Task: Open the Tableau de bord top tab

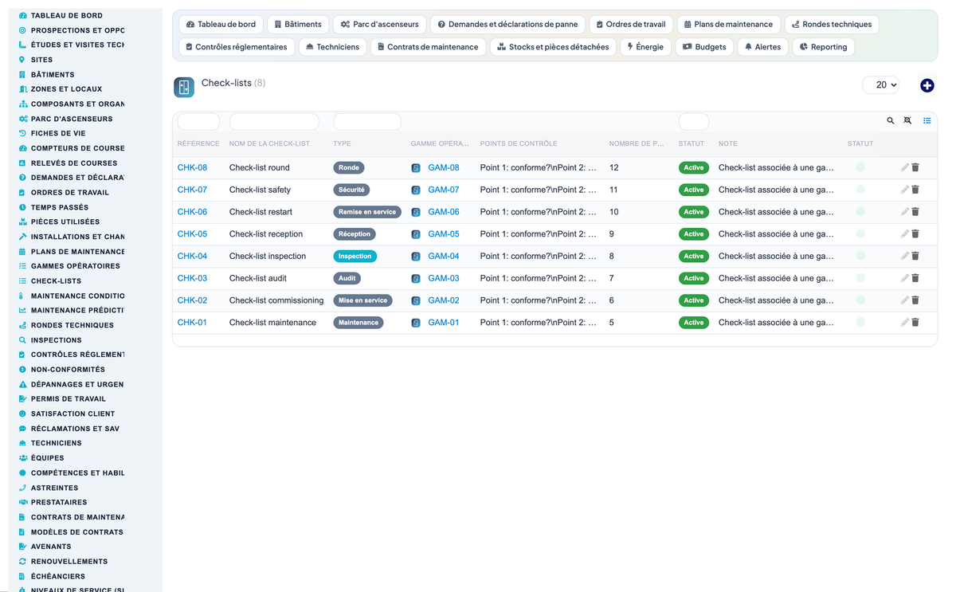Action: [221, 25]
